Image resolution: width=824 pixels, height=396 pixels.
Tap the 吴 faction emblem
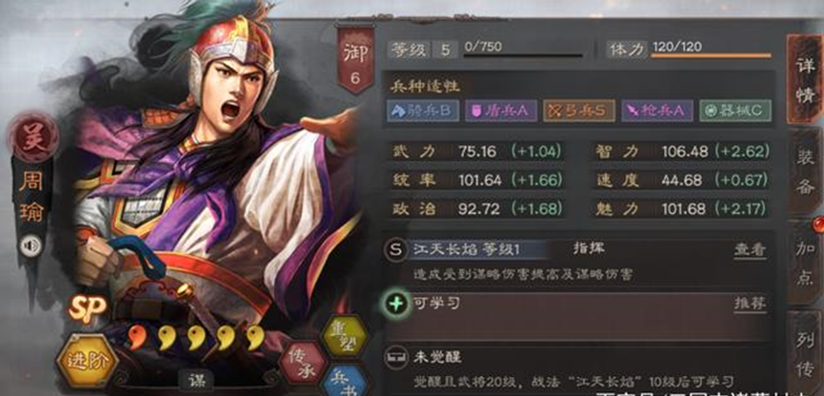pos(33,138)
